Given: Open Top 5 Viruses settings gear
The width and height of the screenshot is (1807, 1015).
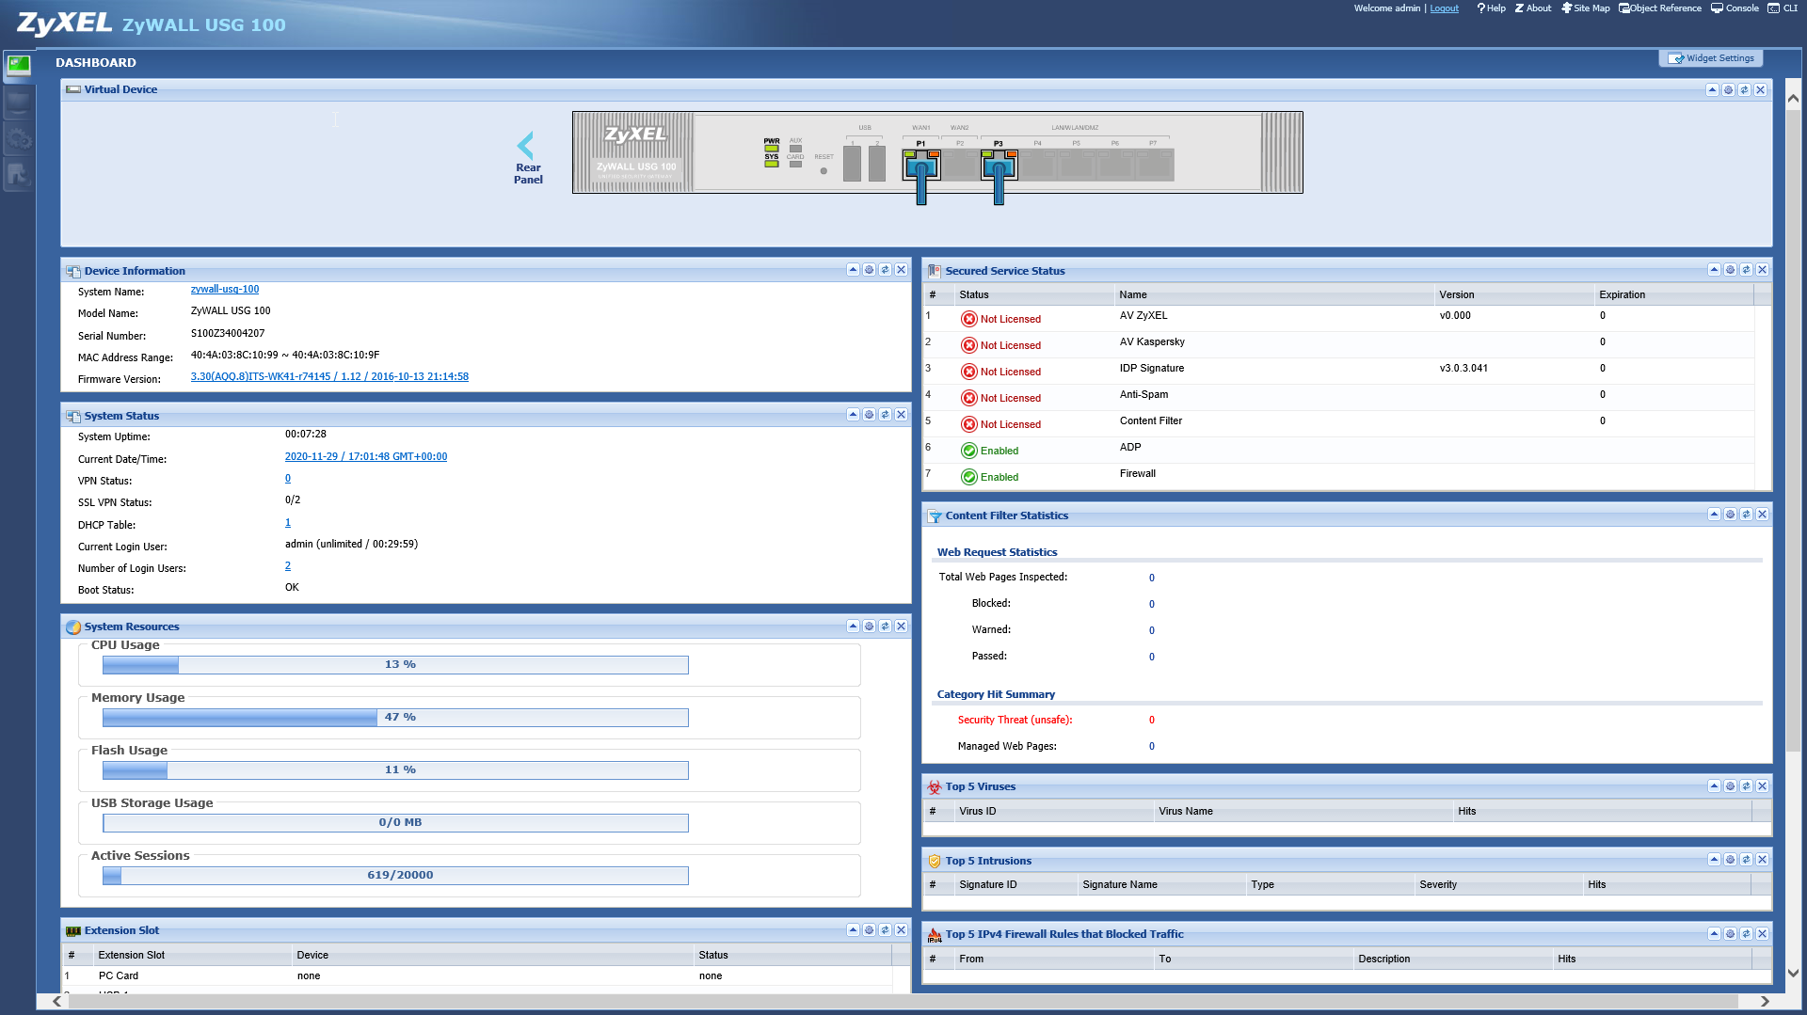Looking at the screenshot, I should (x=1730, y=786).
